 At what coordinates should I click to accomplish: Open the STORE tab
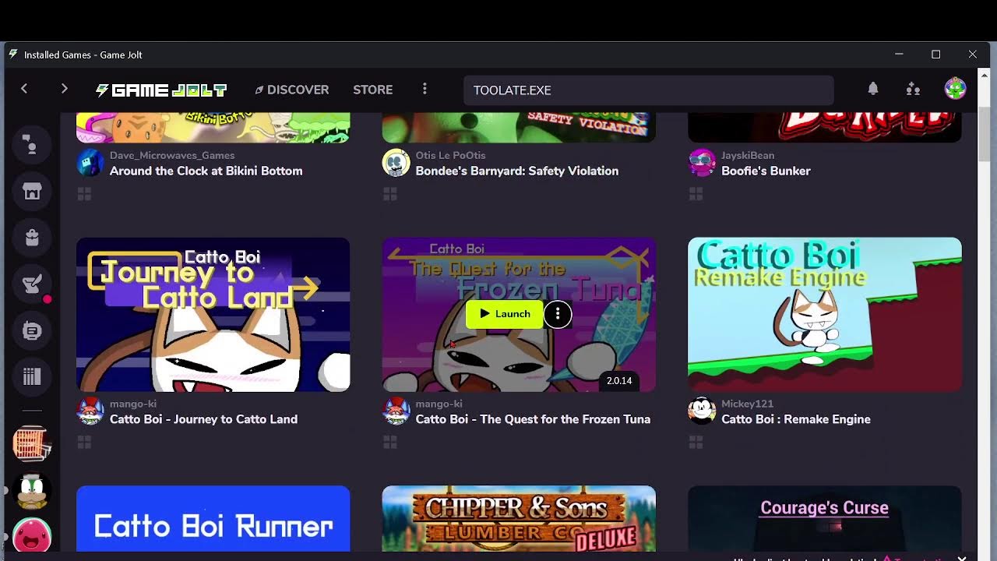coord(373,90)
